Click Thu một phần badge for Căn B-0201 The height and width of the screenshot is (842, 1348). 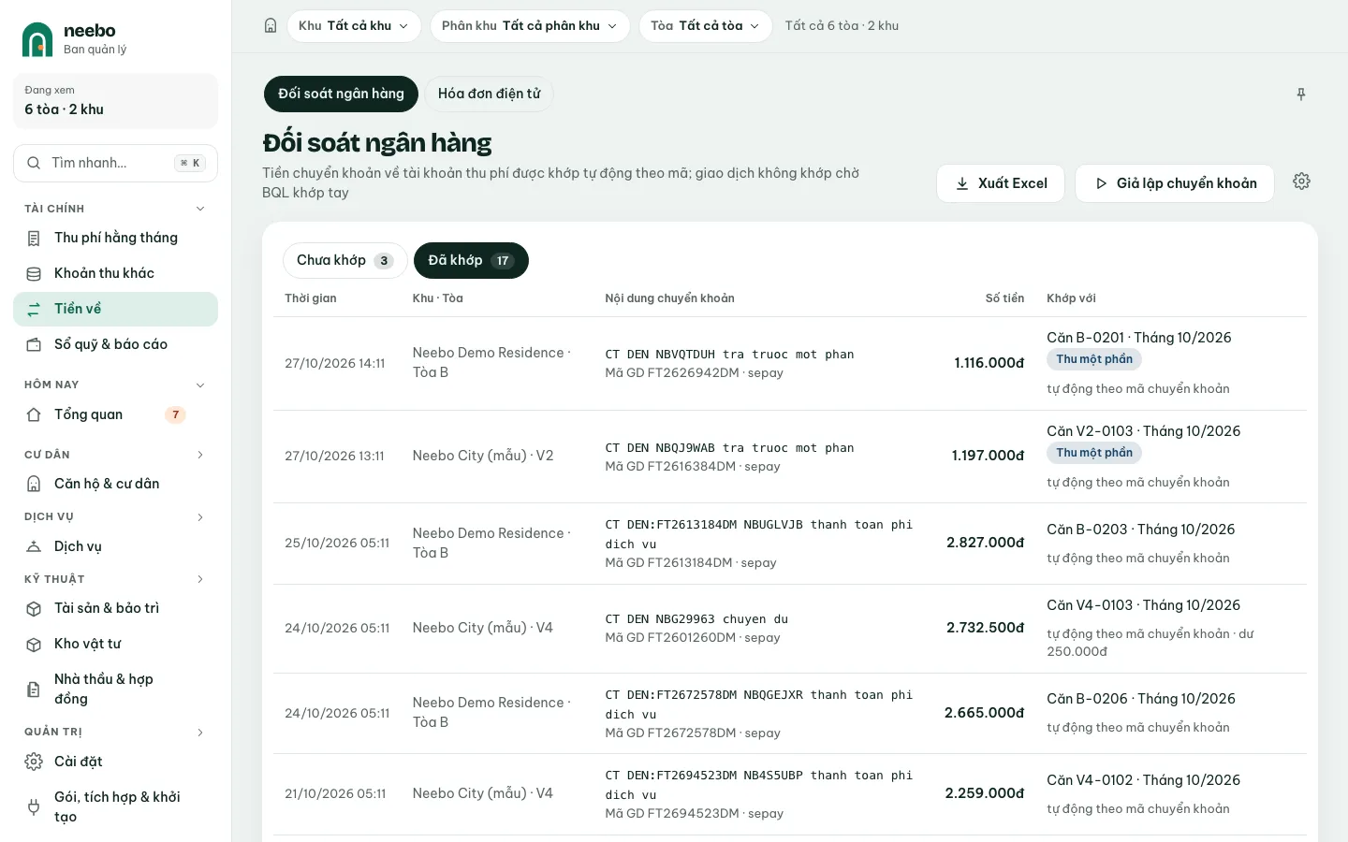tap(1094, 359)
